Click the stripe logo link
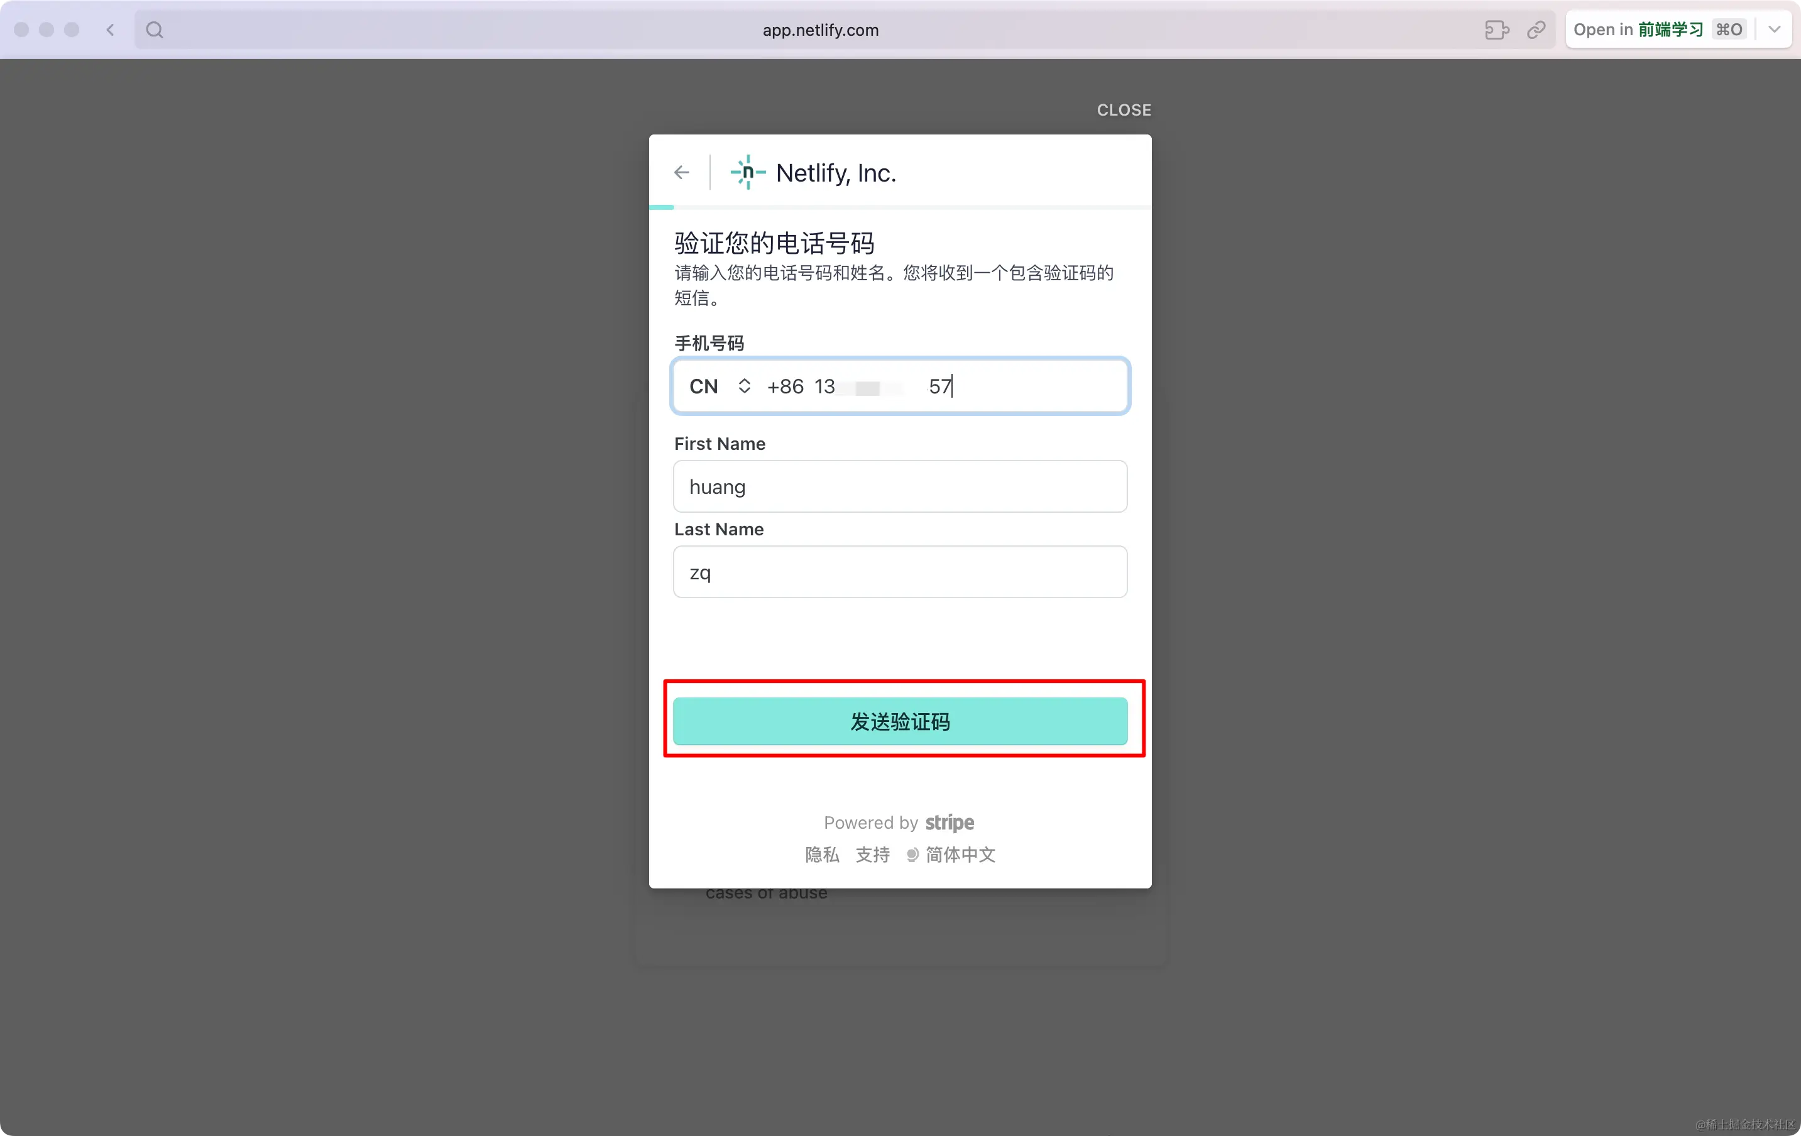 click(x=949, y=822)
